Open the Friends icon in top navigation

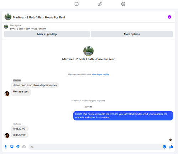[x=100, y=4]
